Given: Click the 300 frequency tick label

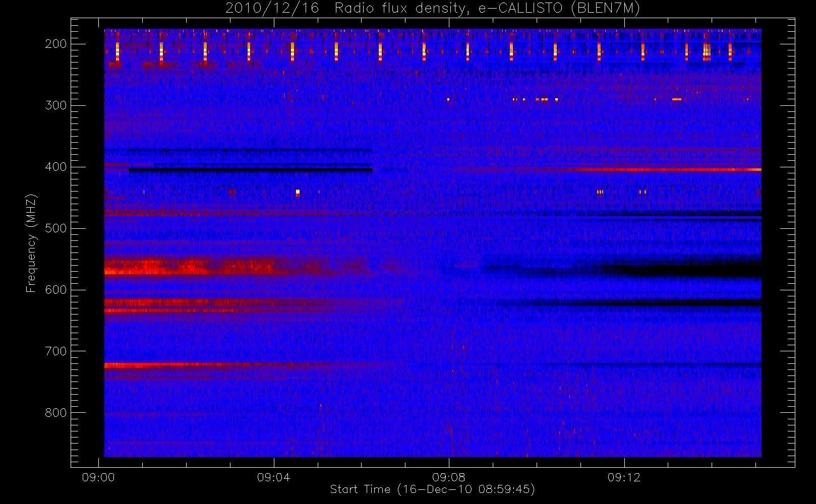Looking at the screenshot, I should point(55,105).
